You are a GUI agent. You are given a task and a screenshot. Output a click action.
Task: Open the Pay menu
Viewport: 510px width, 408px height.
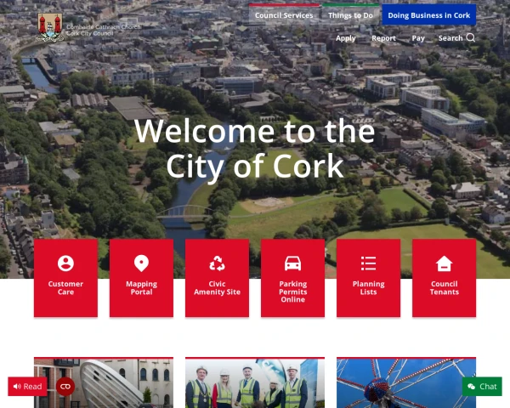tap(418, 38)
